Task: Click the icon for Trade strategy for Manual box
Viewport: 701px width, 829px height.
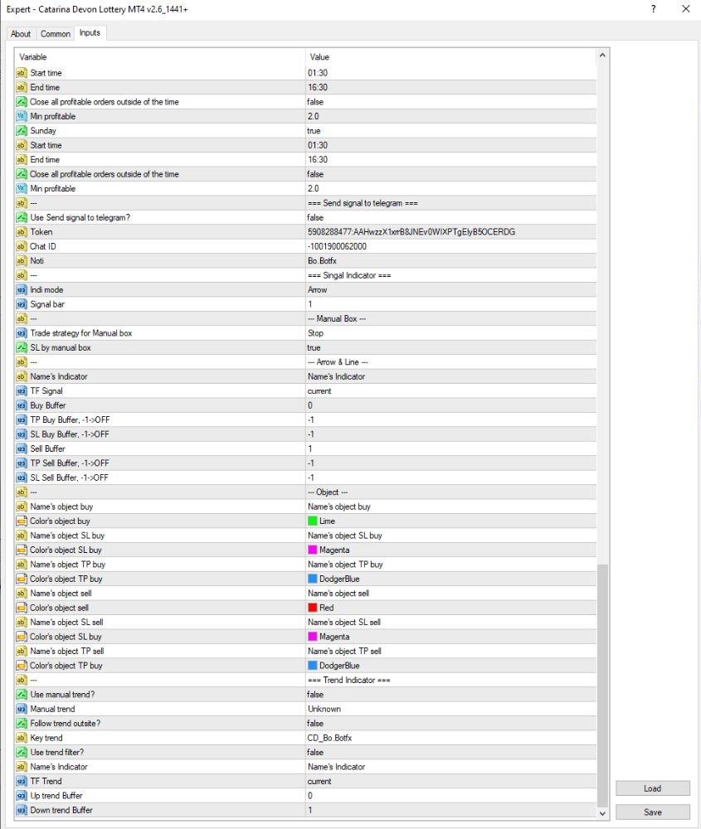Action: click(22, 333)
